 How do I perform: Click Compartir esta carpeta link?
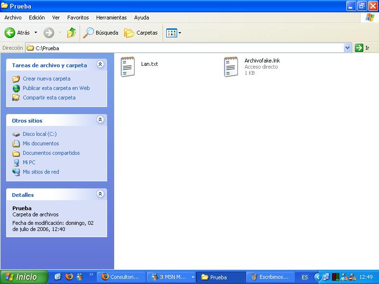[49, 98]
